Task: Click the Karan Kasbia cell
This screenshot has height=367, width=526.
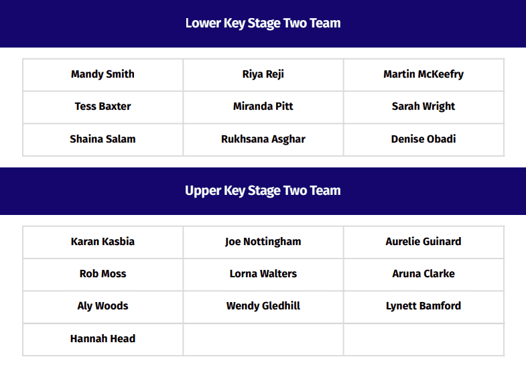Action: point(103,242)
